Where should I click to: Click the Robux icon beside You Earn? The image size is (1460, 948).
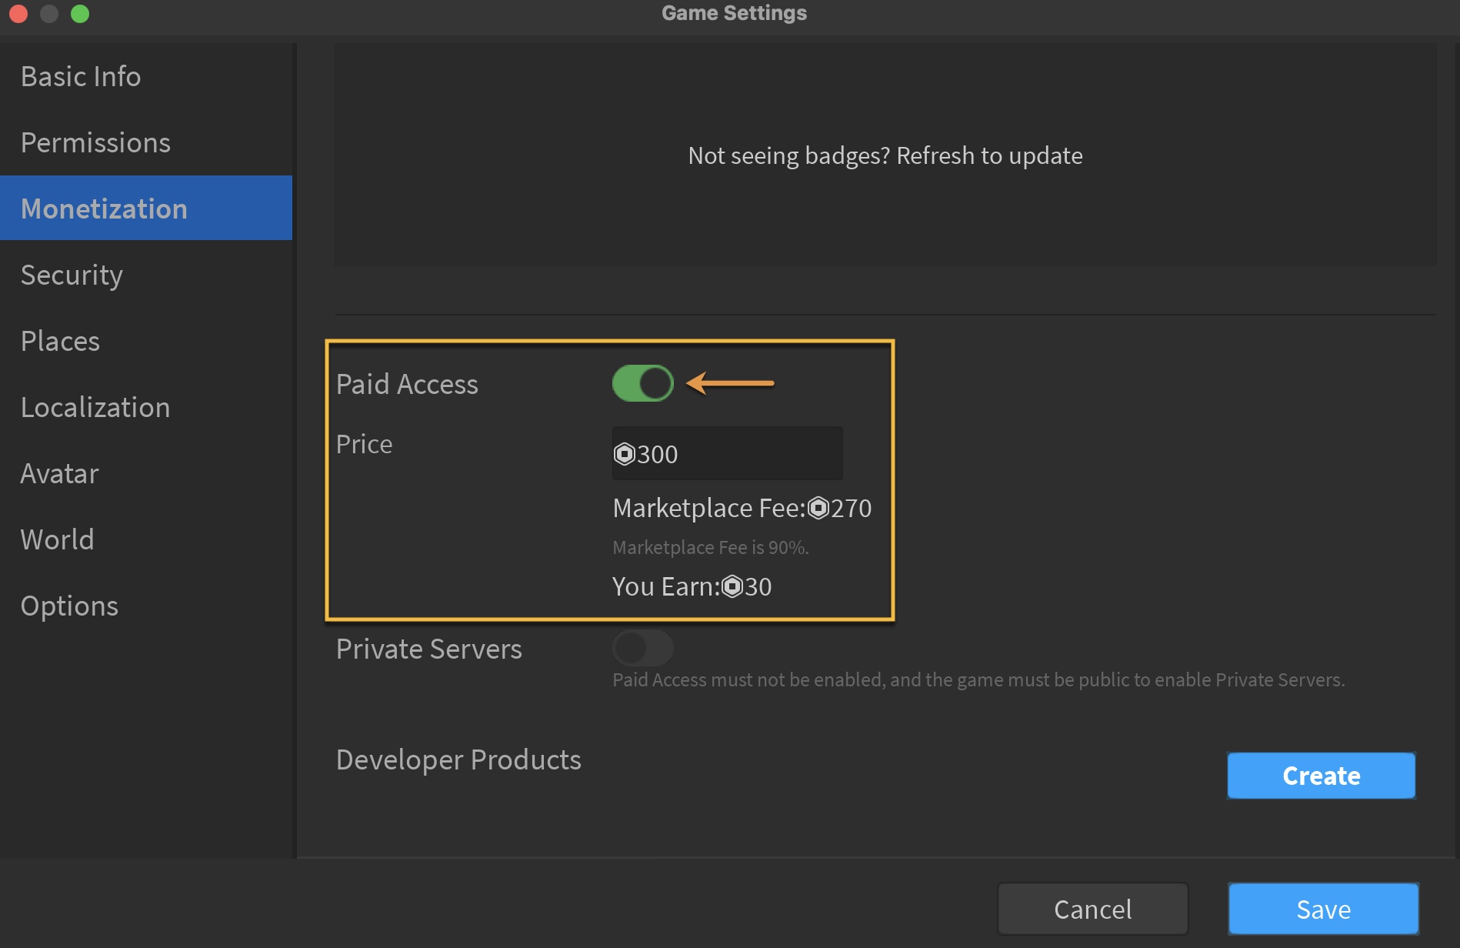pyautogui.click(x=732, y=587)
